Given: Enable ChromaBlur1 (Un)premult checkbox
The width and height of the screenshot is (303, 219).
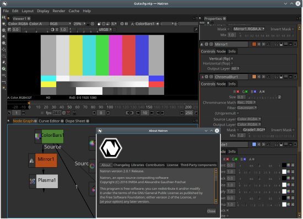Looking at the screenshot, I should pos(238,113).
